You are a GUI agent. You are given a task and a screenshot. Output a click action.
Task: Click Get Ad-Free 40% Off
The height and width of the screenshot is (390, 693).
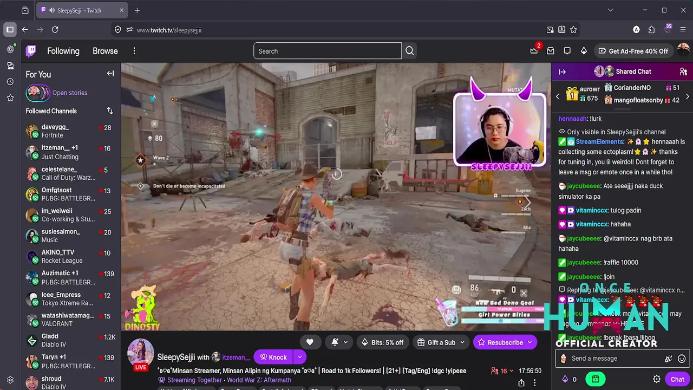633,51
